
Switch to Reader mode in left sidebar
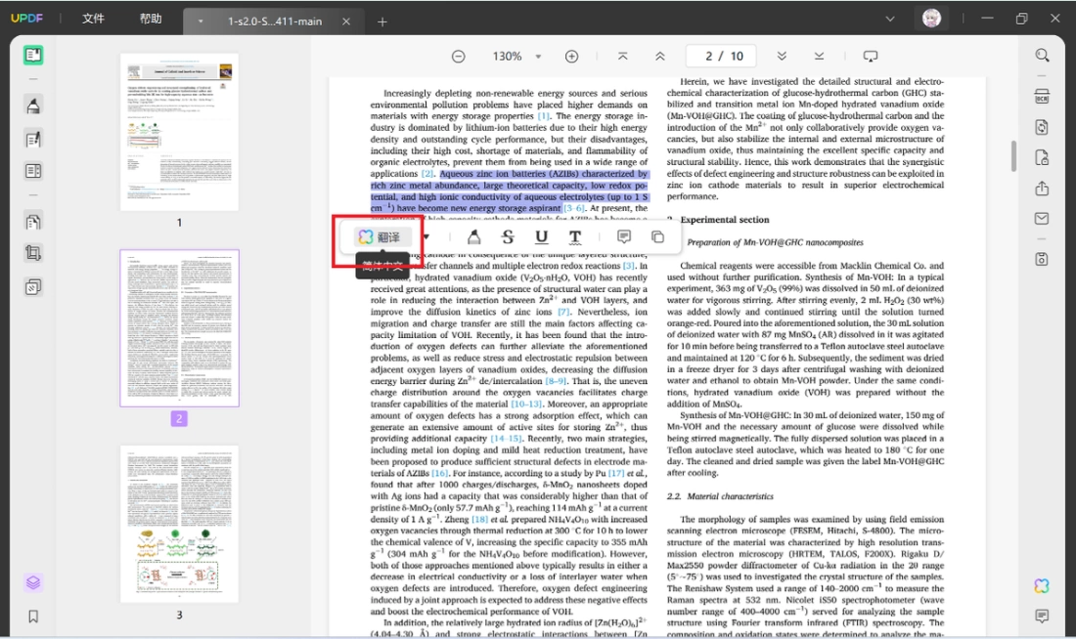[x=33, y=55]
